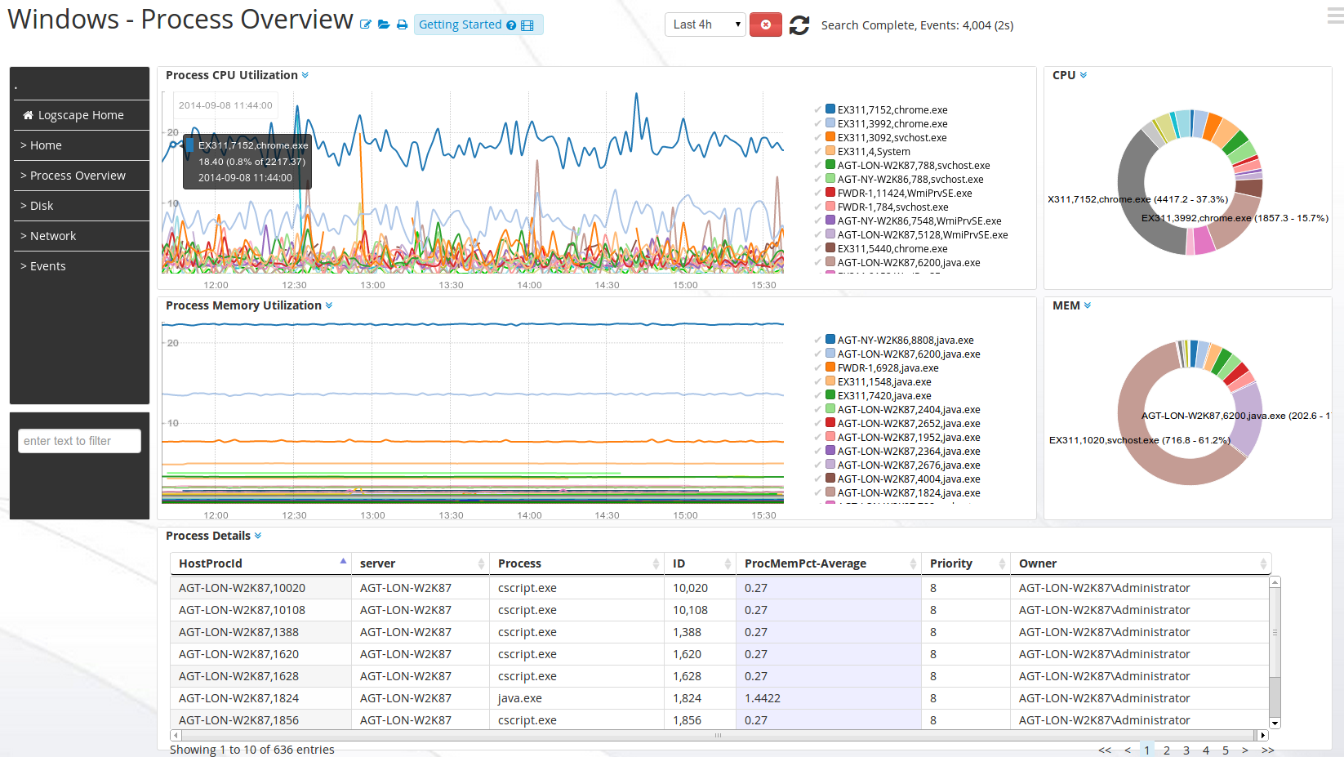Open the hamburger menu at top right
The image size is (1344, 757).
pos(1336,15)
